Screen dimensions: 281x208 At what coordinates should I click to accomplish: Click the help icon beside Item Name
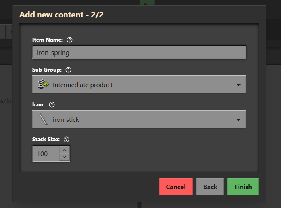pyautogui.click(x=70, y=40)
